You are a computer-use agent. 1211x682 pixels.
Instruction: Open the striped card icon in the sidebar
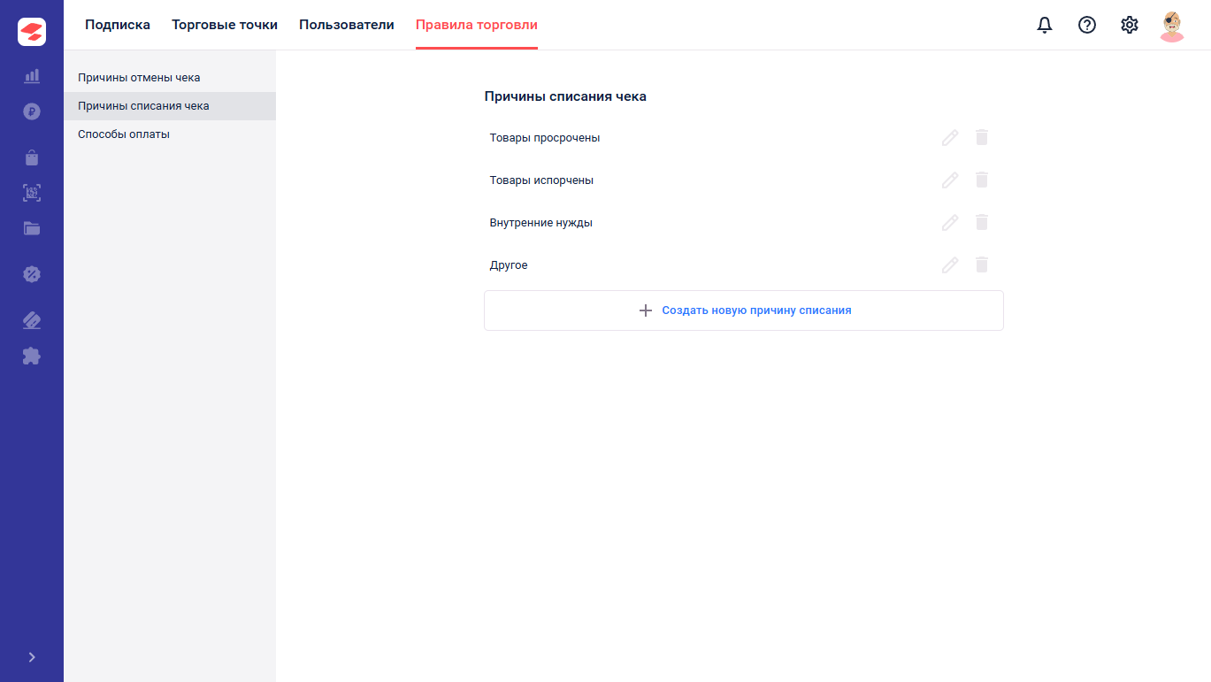32,320
